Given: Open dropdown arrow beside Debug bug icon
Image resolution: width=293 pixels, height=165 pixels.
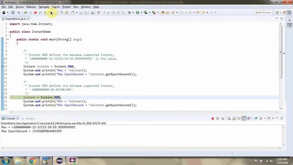Looking at the screenshot, I should (133, 12).
